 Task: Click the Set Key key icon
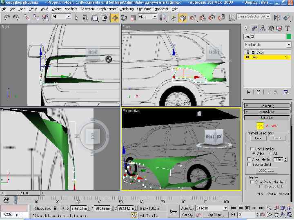click(173, 211)
